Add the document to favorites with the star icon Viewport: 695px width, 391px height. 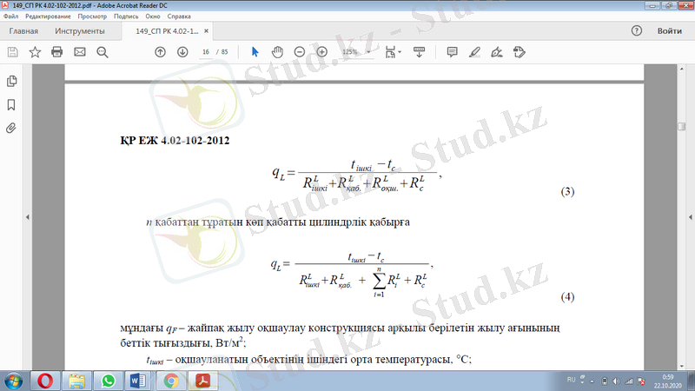pyautogui.click(x=35, y=52)
